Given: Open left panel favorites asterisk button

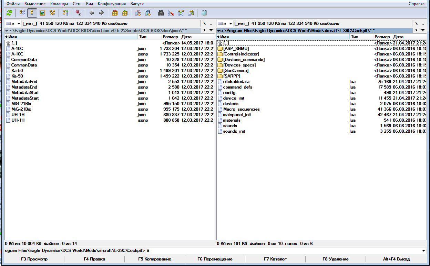Looking at the screenshot, I should click(x=205, y=30).
